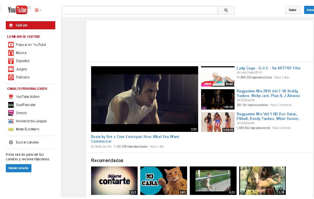Click the search magnifier button
This screenshot has width=314, height=199.
[226, 10]
